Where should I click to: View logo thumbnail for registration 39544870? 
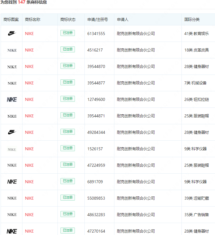[x=12, y=67]
